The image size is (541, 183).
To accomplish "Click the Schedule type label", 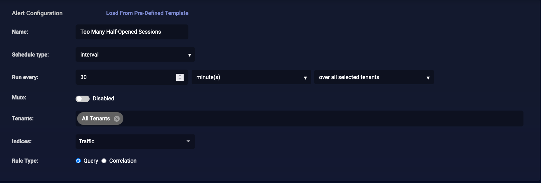I will coord(30,55).
